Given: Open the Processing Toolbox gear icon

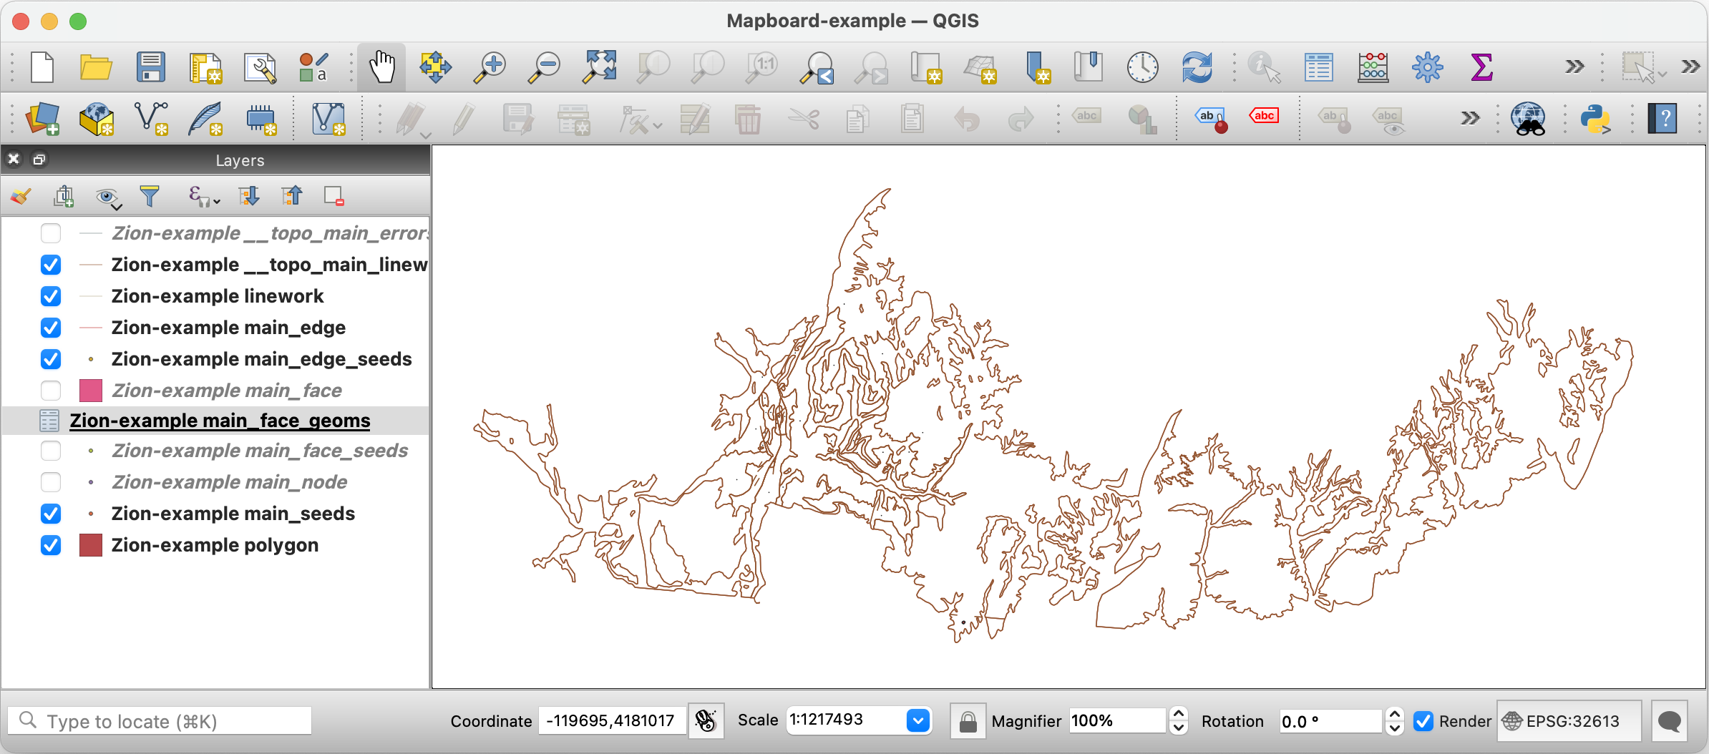Looking at the screenshot, I should click(x=1427, y=67).
